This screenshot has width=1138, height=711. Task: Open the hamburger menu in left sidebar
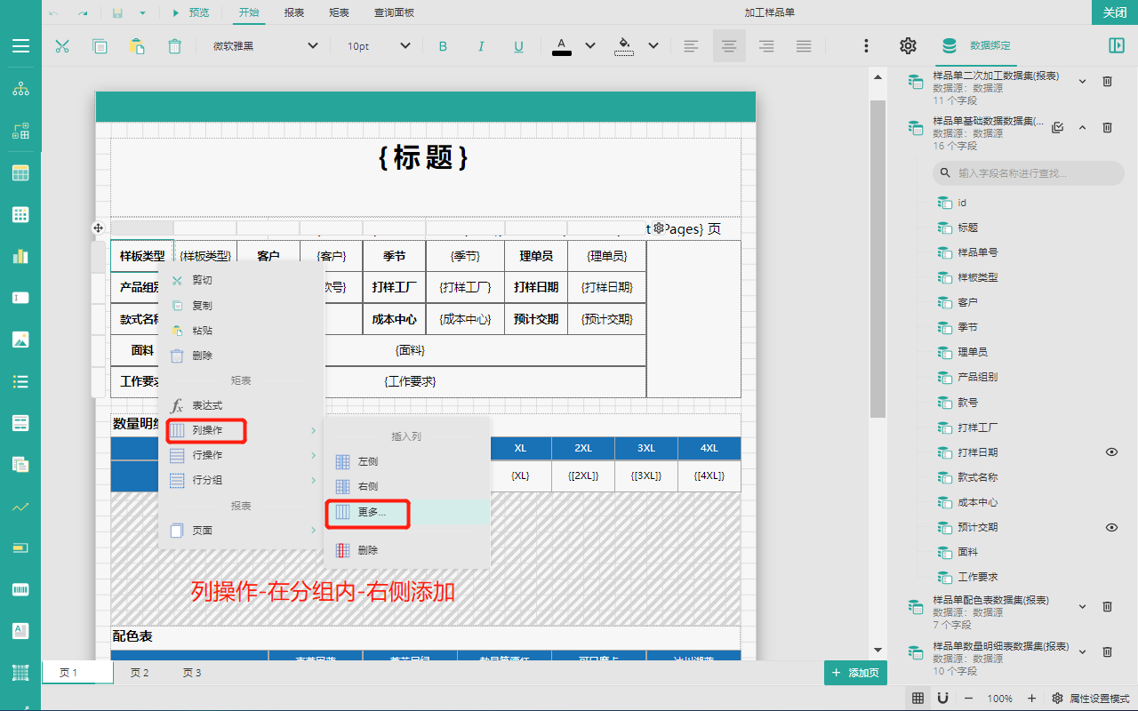coord(20,46)
